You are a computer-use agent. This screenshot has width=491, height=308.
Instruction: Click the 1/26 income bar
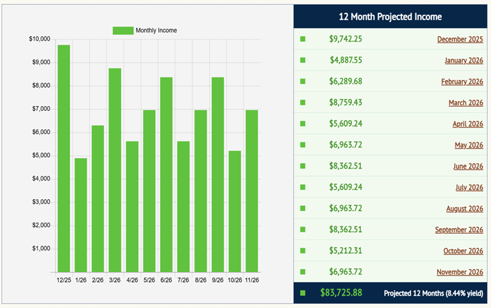pos(81,215)
